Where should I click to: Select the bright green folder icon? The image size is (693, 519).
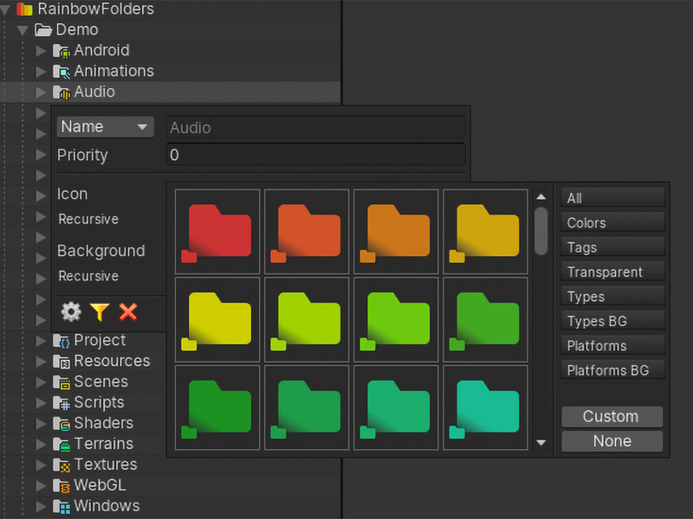tap(396, 319)
